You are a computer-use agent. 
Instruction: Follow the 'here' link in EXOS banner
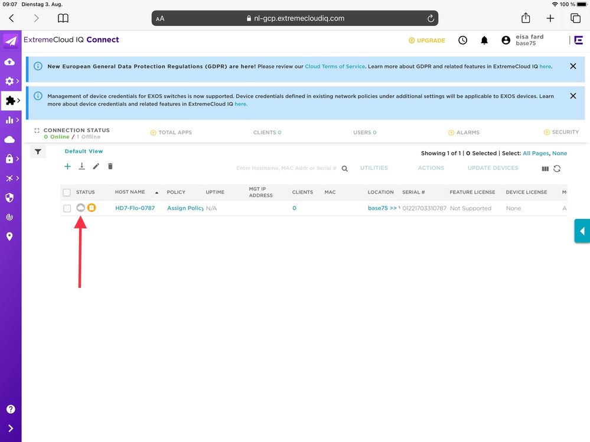point(240,104)
